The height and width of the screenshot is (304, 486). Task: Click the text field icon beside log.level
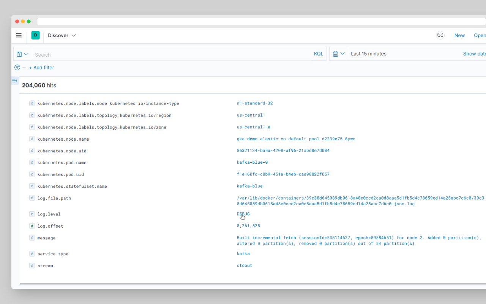pos(32,214)
